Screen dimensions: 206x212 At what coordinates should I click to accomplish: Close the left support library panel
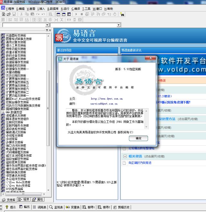[x=50, y=30]
